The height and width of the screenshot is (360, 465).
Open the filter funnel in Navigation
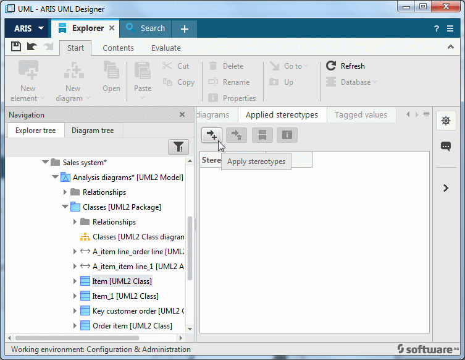[178, 147]
